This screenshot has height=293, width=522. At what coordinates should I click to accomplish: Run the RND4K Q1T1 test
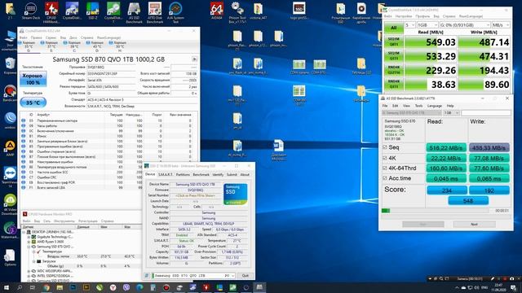[x=393, y=84]
